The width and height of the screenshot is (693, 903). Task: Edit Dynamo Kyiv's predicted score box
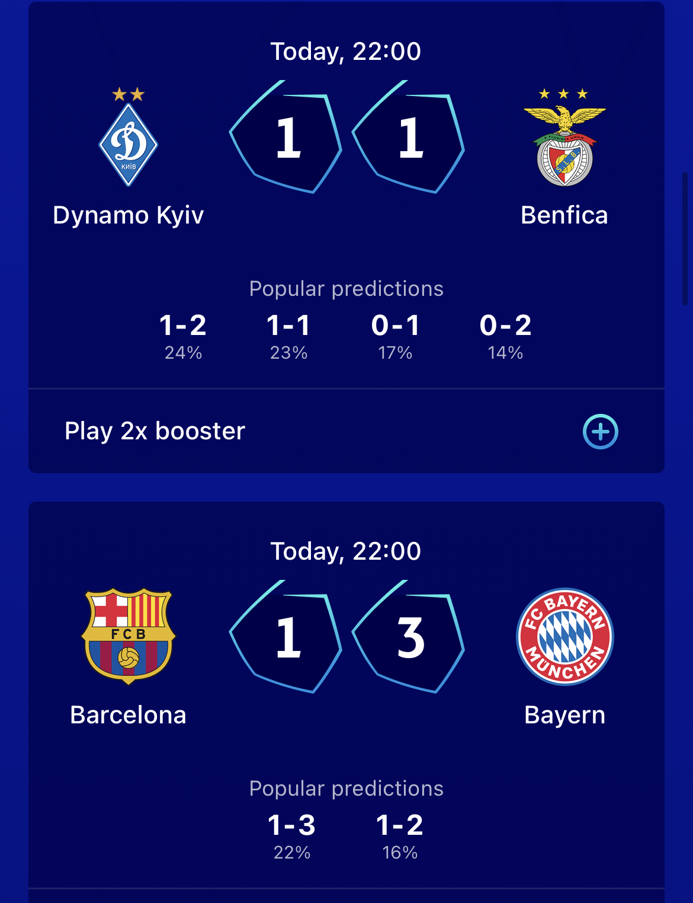point(287,138)
